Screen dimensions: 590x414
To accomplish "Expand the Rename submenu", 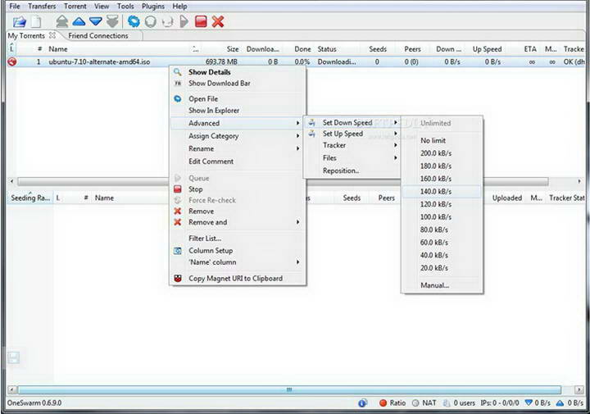I will coord(238,148).
